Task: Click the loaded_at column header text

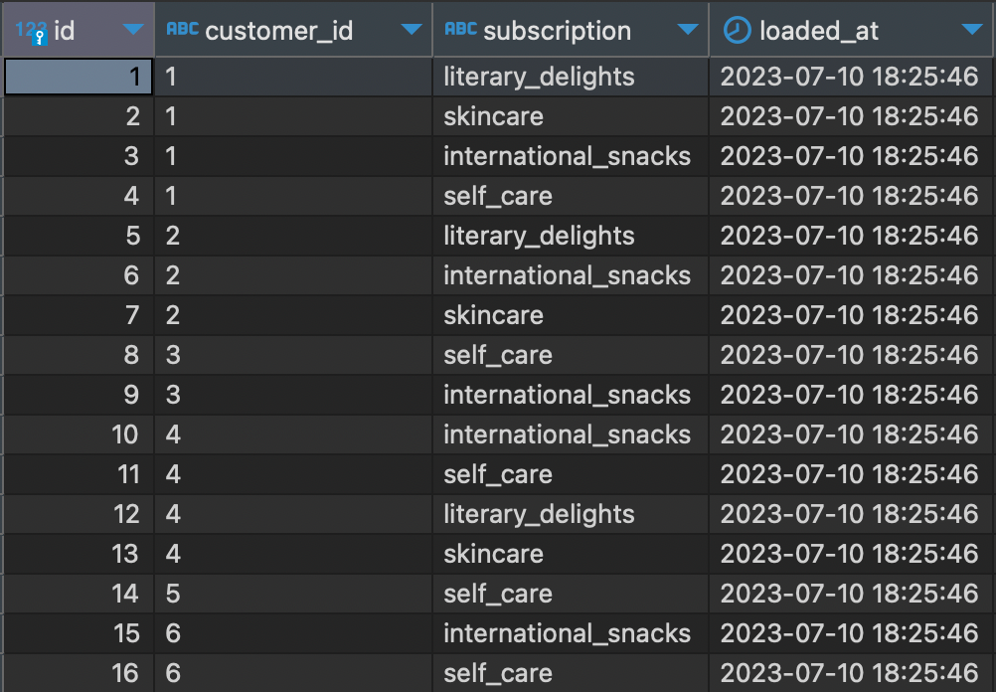Action: pyautogui.click(x=819, y=31)
